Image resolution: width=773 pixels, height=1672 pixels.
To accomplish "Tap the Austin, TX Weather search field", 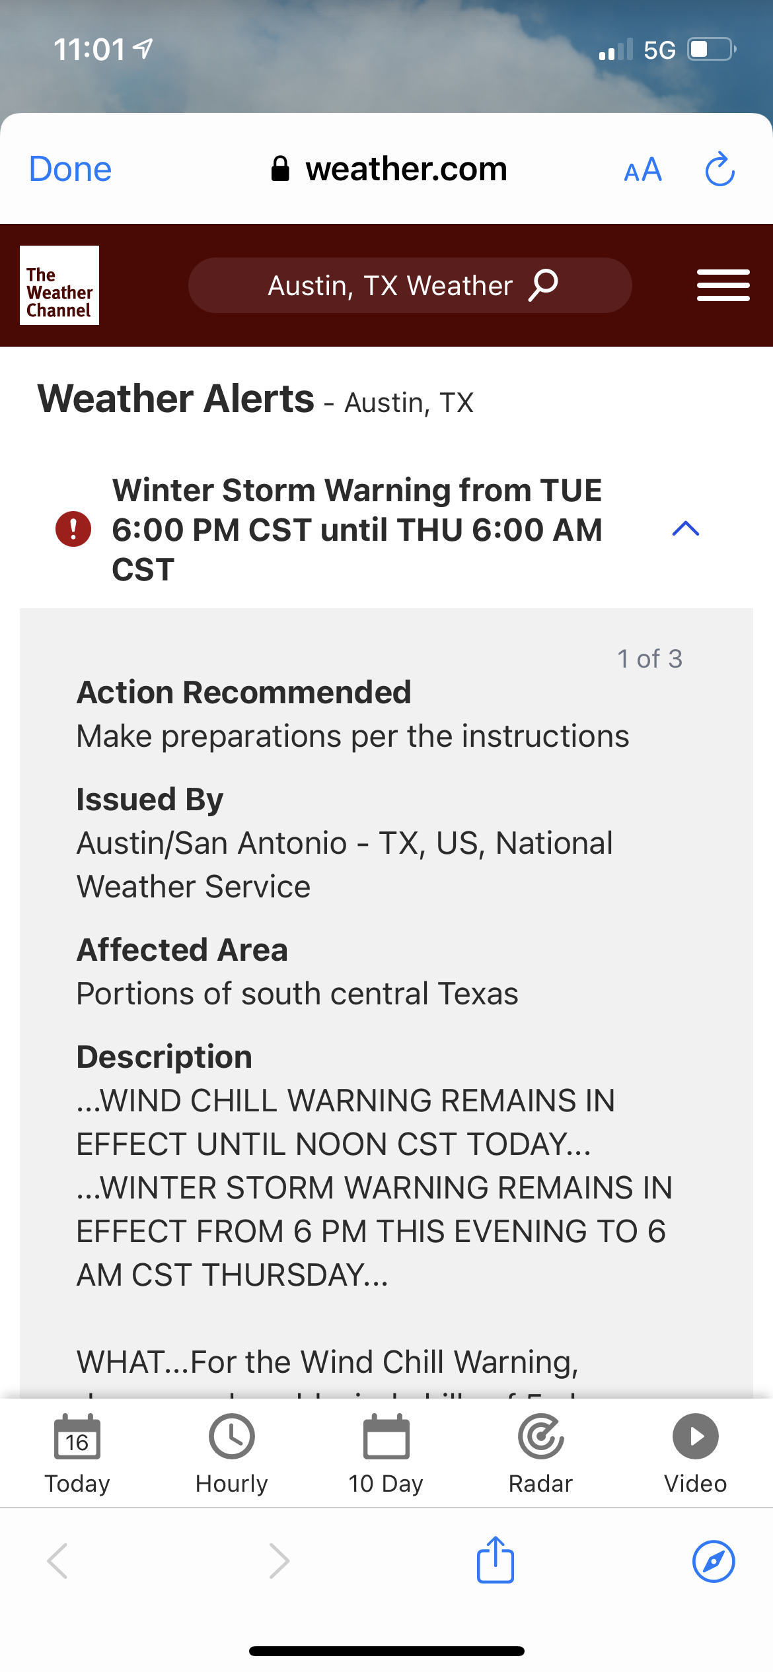I will (390, 285).
